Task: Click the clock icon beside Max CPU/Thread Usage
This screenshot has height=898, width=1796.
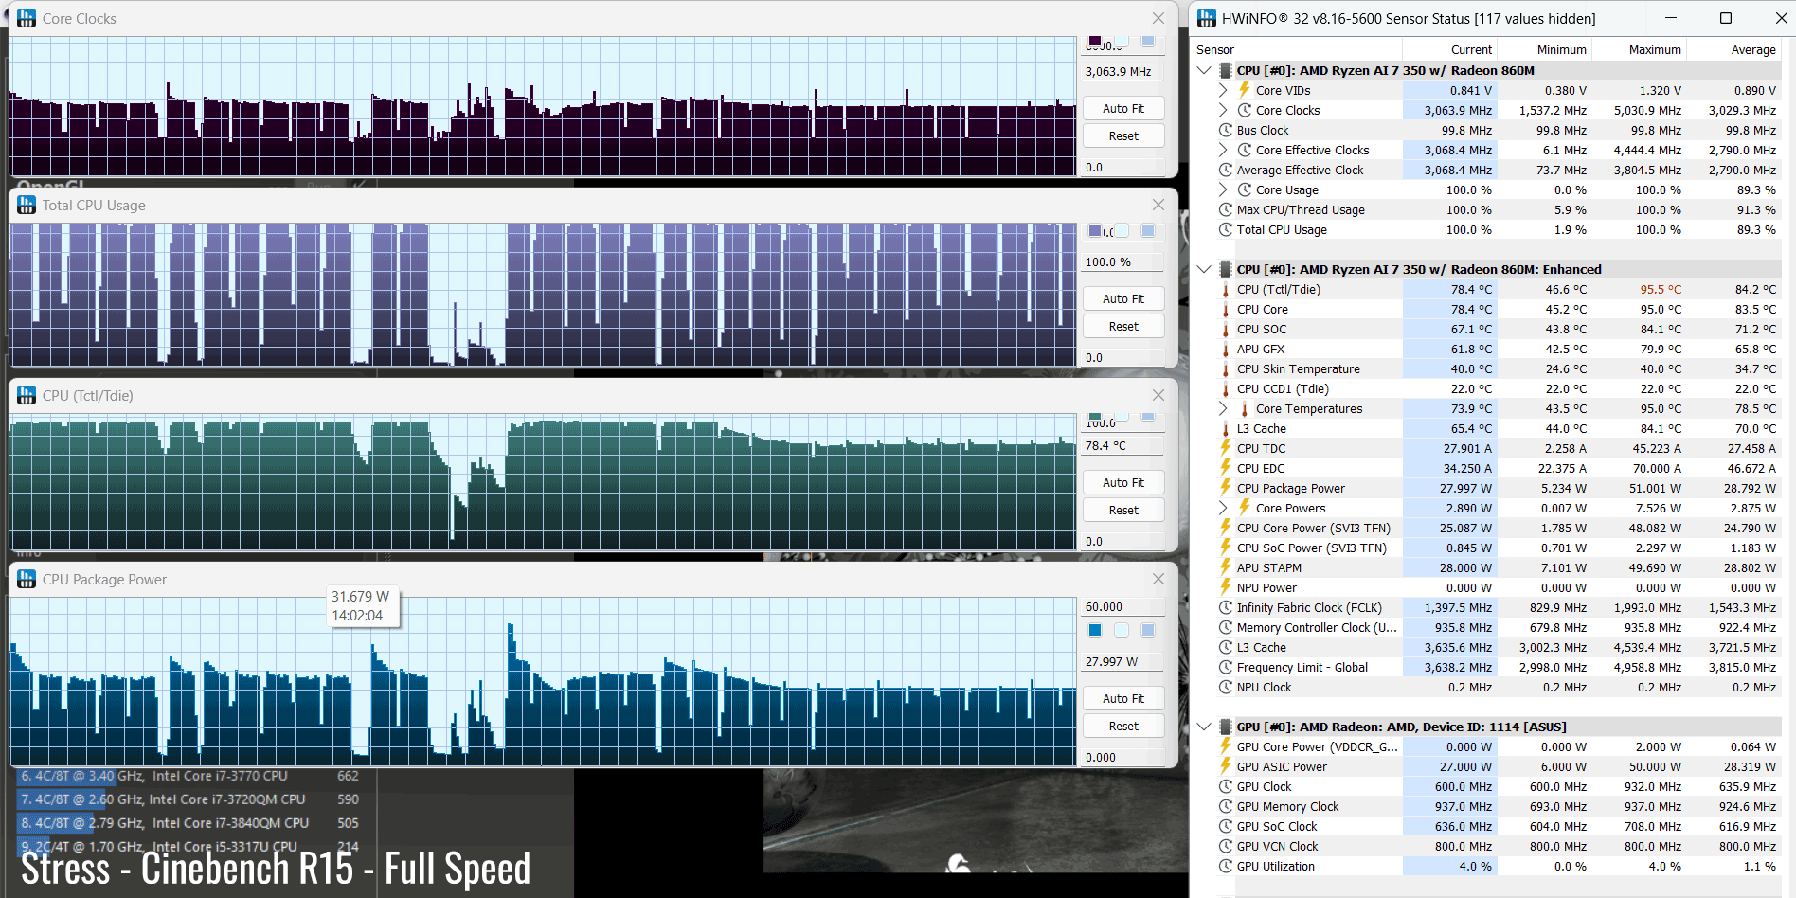Action: click(x=1226, y=210)
